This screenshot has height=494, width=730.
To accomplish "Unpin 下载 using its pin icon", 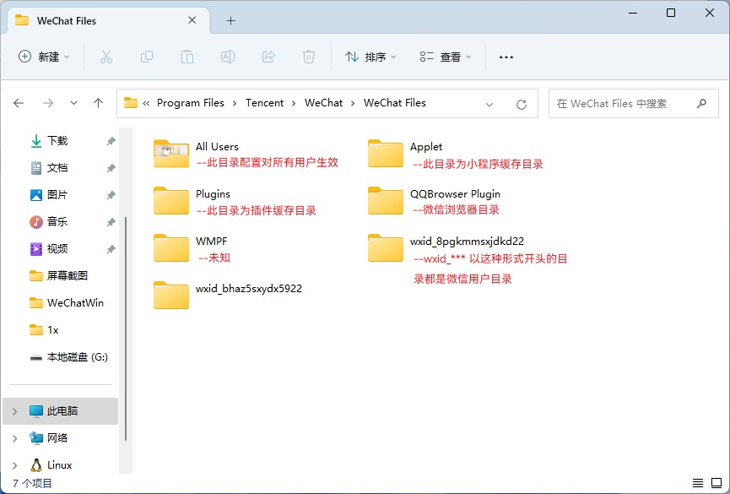I will pyautogui.click(x=111, y=141).
